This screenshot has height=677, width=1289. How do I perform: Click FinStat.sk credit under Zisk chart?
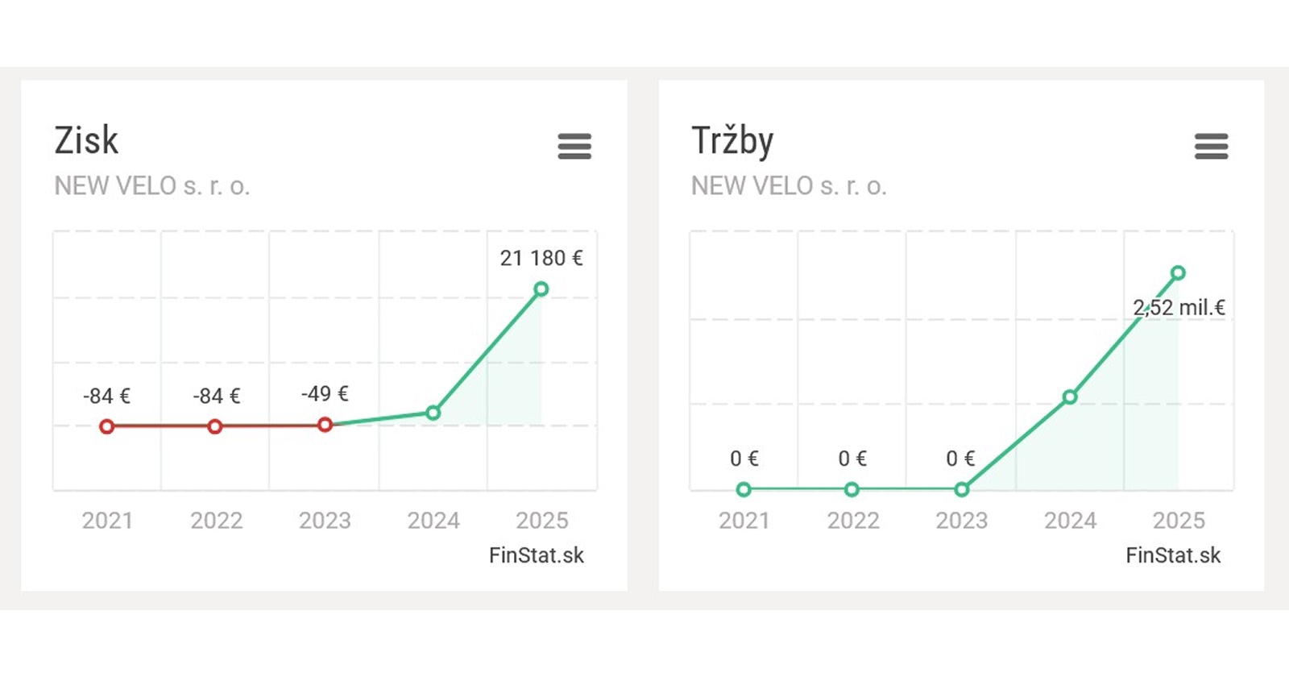click(536, 555)
